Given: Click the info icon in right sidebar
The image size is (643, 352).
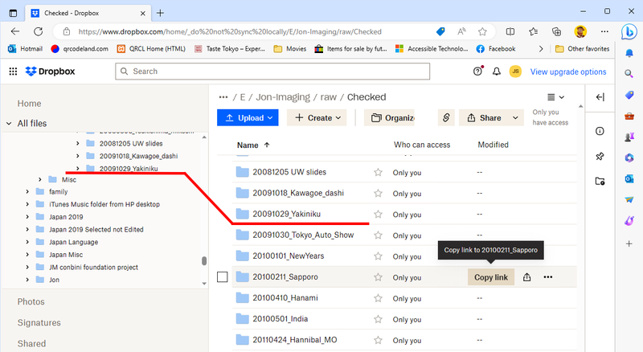Looking at the screenshot, I should point(600,131).
